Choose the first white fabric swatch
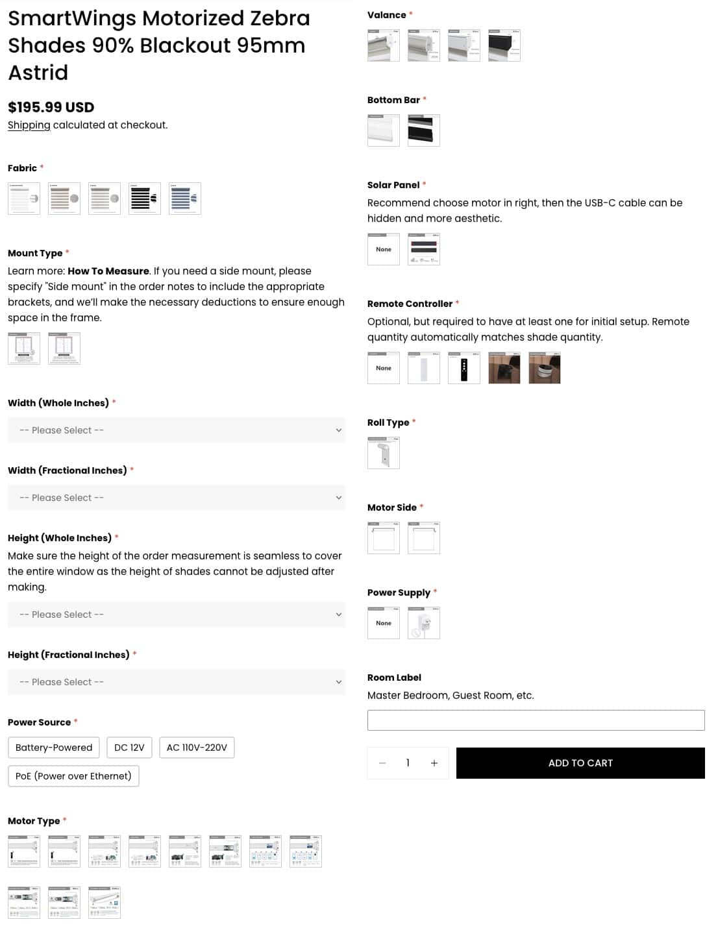This screenshot has width=718, height=926. point(24,199)
